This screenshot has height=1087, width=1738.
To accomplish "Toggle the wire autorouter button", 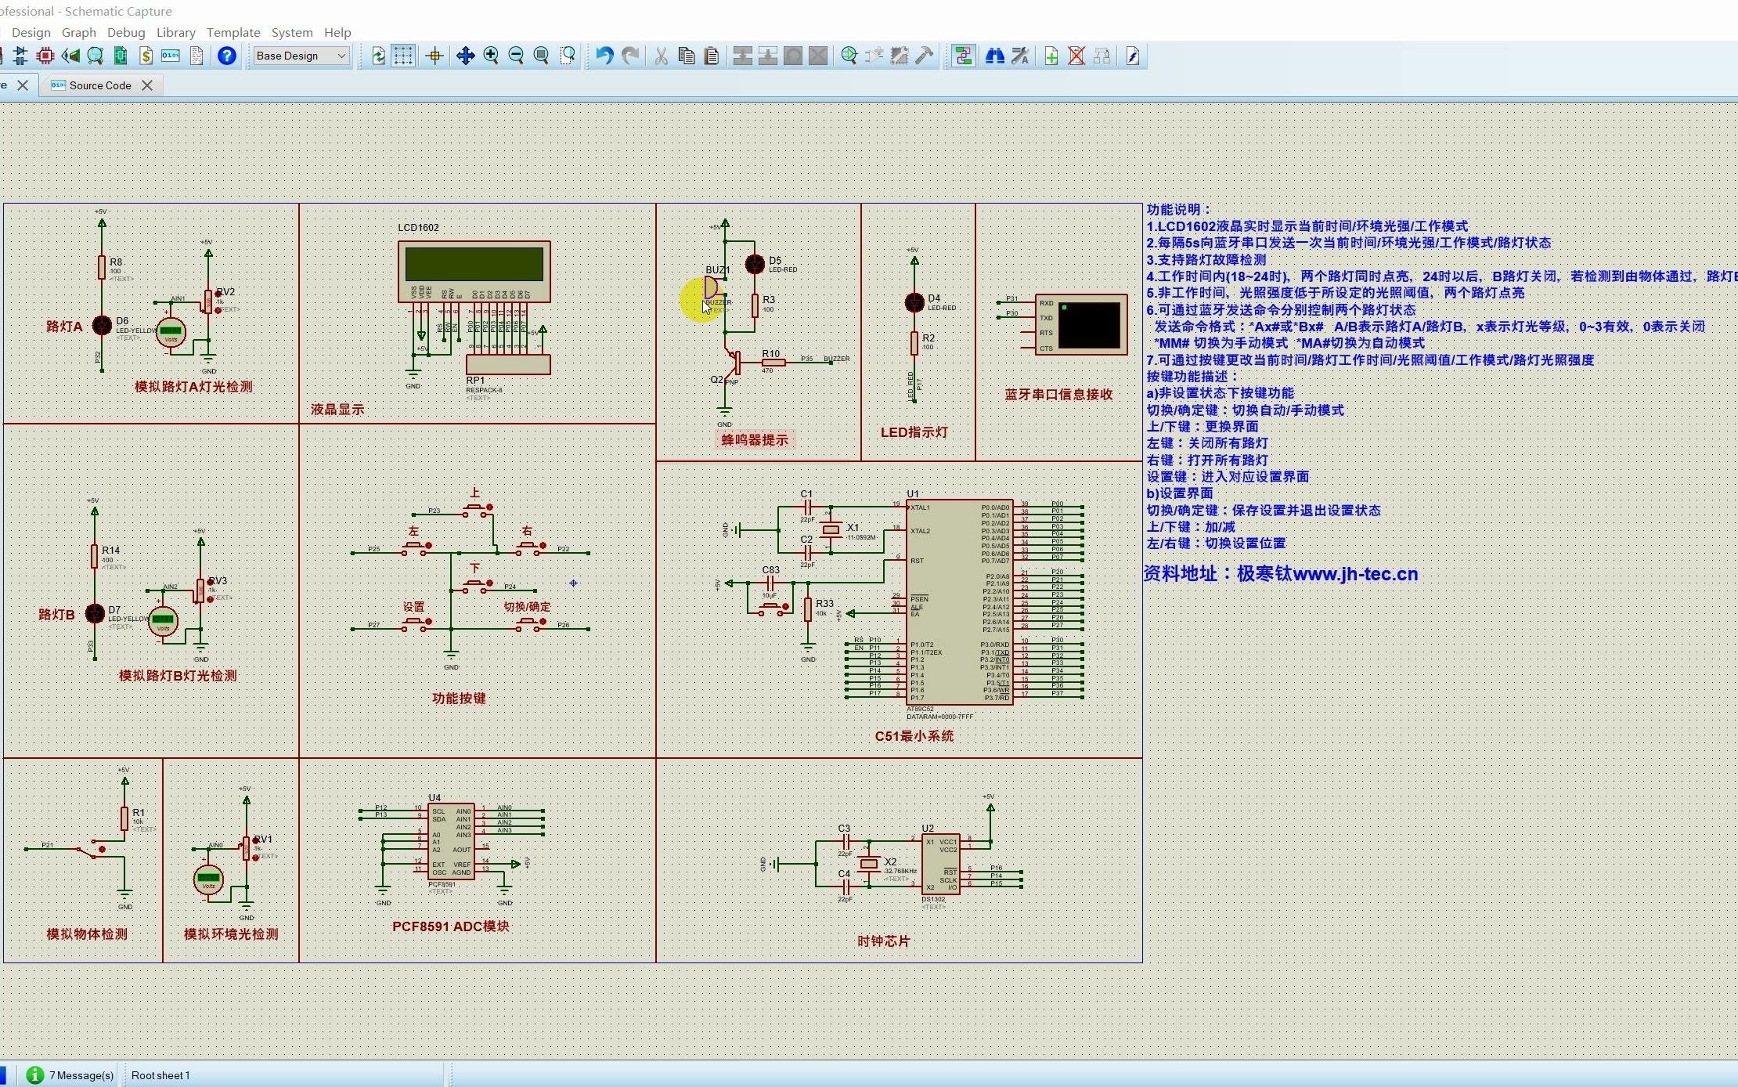I will 964,56.
